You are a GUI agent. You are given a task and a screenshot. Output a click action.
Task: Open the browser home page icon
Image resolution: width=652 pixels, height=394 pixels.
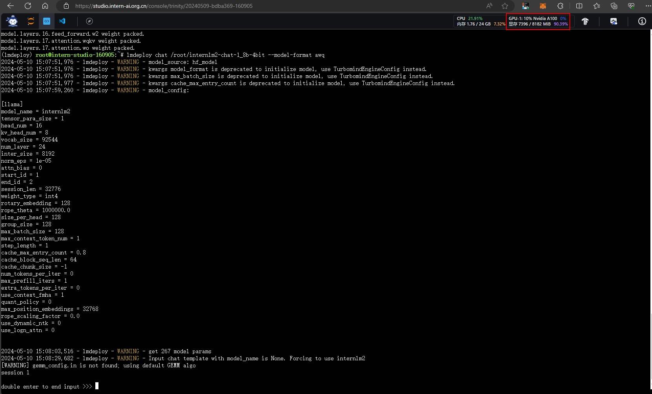pos(45,6)
